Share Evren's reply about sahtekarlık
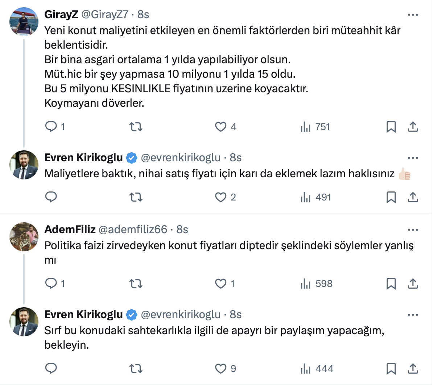Image resolution: width=433 pixels, height=385 pixels. [413, 369]
